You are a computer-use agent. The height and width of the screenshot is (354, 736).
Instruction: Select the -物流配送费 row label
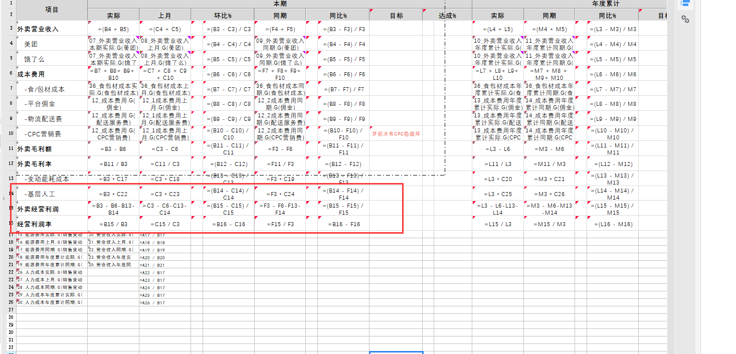tap(52, 119)
